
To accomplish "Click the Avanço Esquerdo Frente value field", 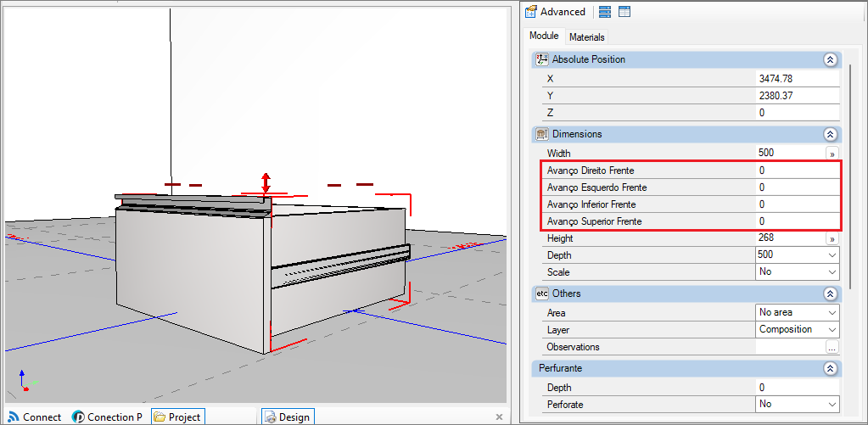I will pyautogui.click(x=797, y=187).
